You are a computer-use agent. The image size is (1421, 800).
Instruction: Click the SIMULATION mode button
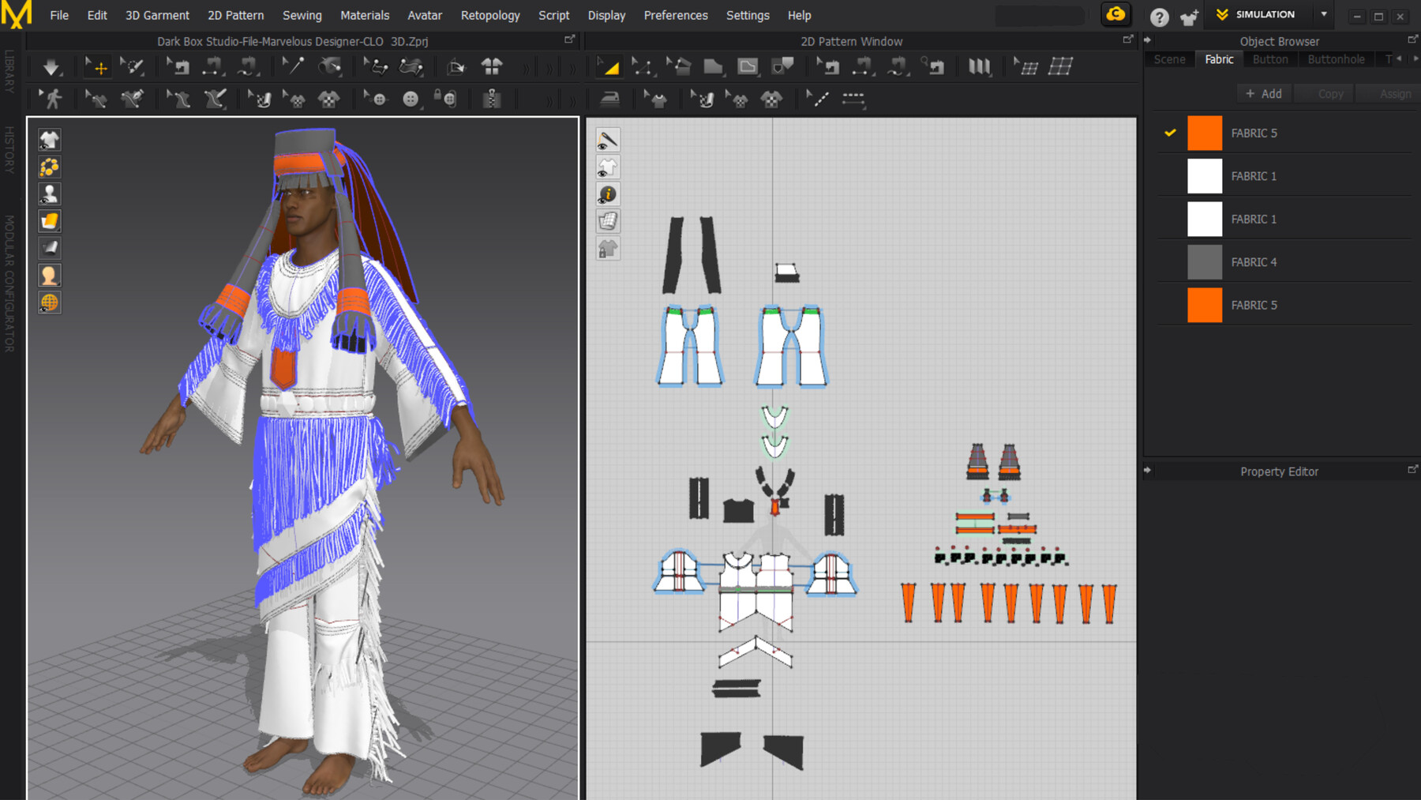1257,14
